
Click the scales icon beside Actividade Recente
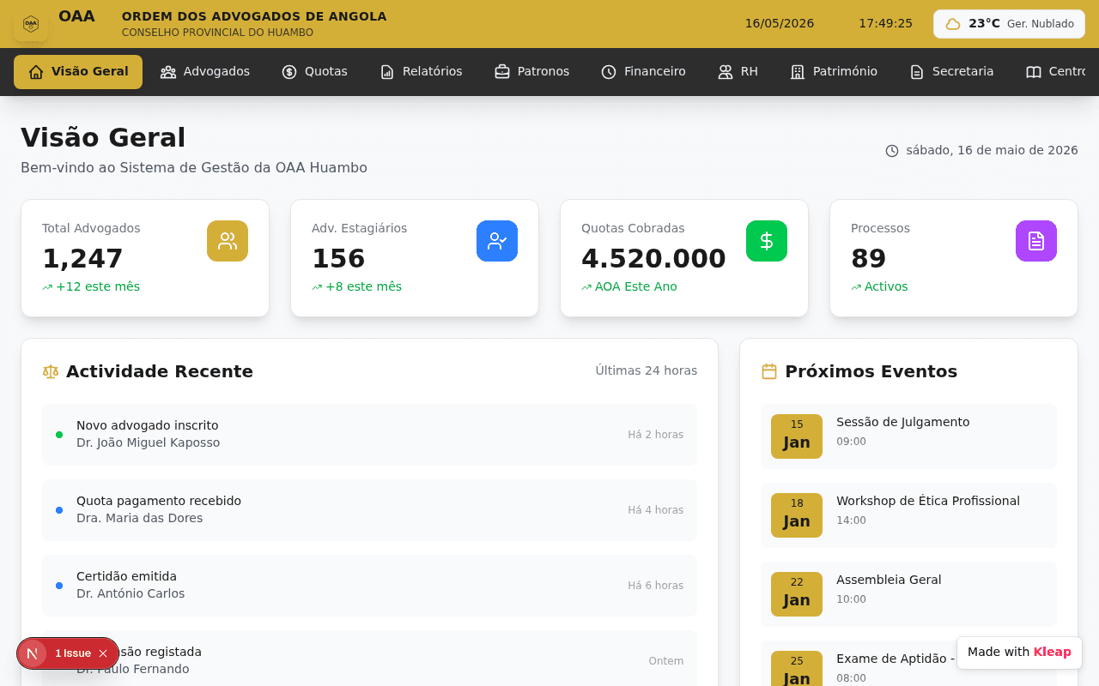pos(51,371)
